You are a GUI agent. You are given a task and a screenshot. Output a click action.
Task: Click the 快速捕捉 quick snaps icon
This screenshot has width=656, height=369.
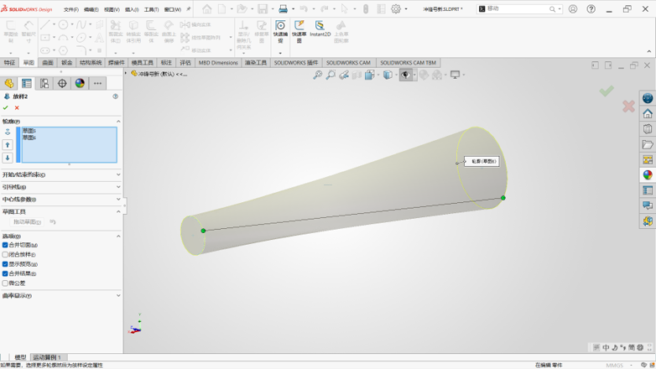coord(281,31)
